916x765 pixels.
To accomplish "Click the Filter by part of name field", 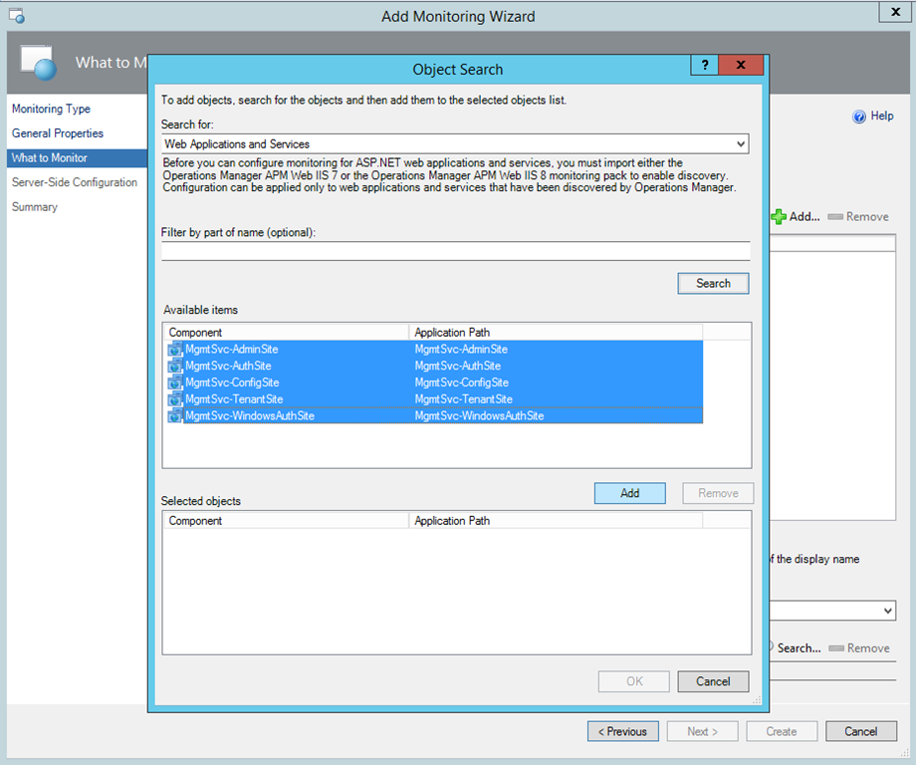I will (455, 250).
